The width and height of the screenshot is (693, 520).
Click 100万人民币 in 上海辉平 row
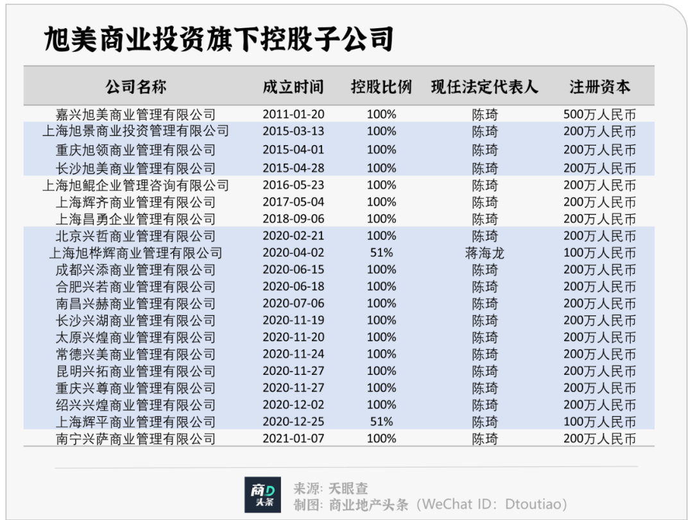(x=599, y=421)
